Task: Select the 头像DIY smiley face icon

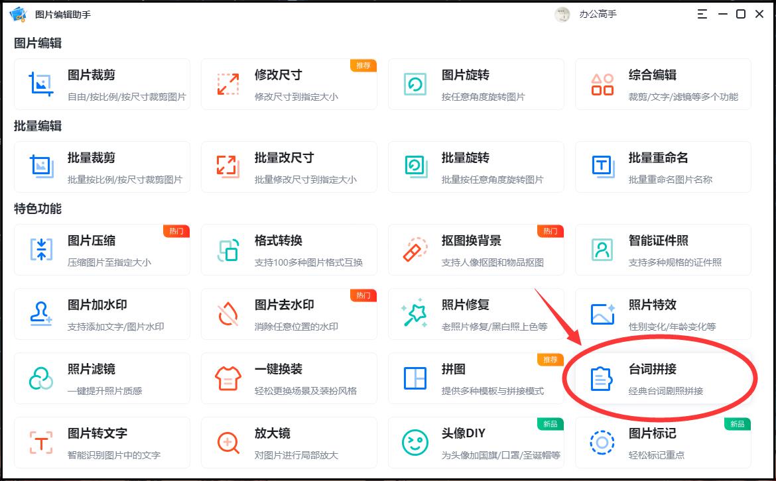Action: pos(415,443)
